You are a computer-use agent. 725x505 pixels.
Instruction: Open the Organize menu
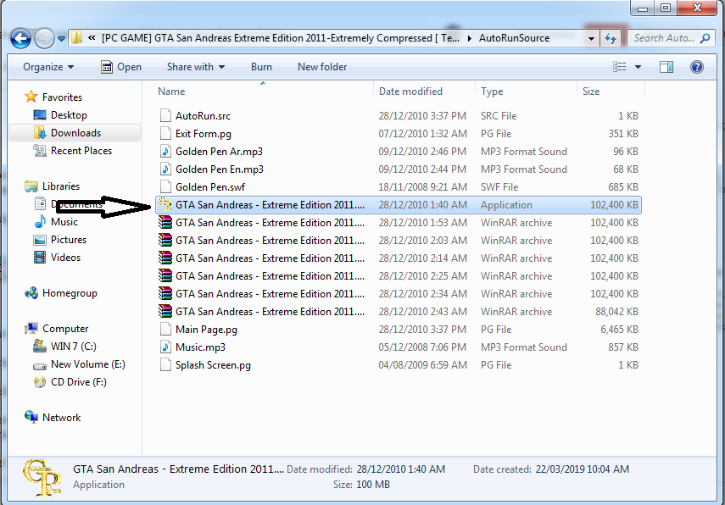point(48,67)
